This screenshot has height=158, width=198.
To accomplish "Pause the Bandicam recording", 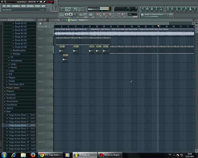I will tap(48, 2).
